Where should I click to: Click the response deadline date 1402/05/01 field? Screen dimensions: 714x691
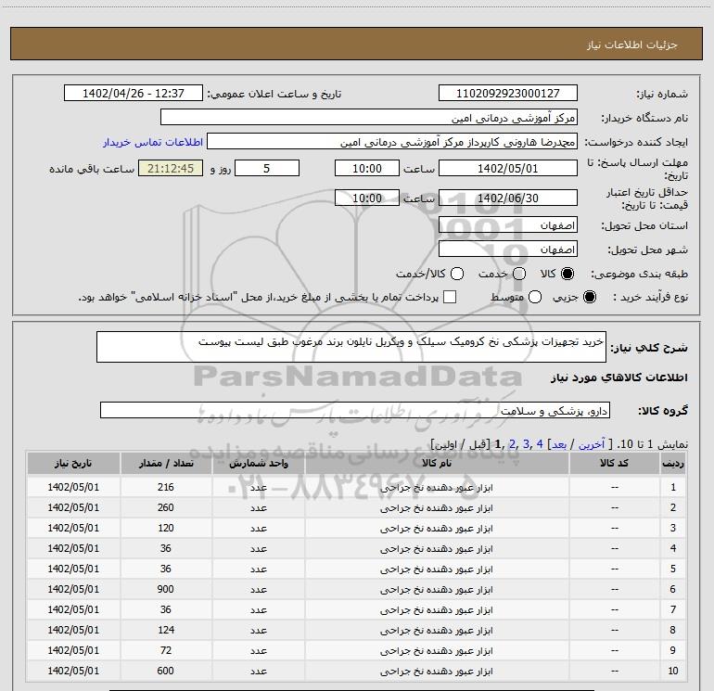coord(508,168)
